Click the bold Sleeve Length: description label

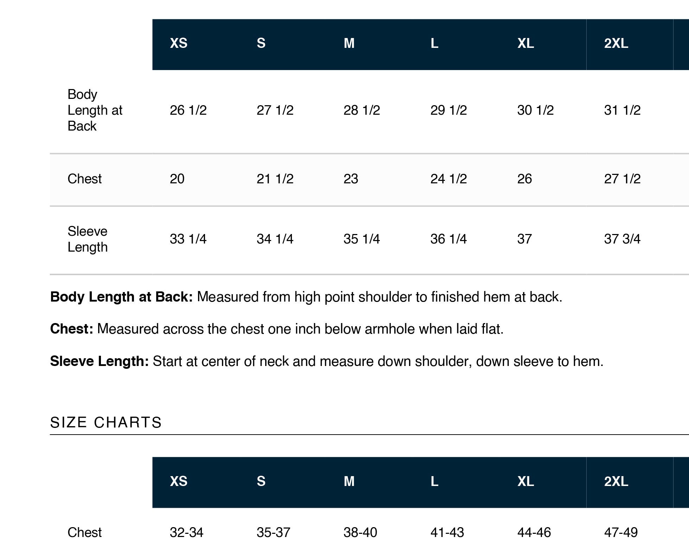click(x=100, y=361)
